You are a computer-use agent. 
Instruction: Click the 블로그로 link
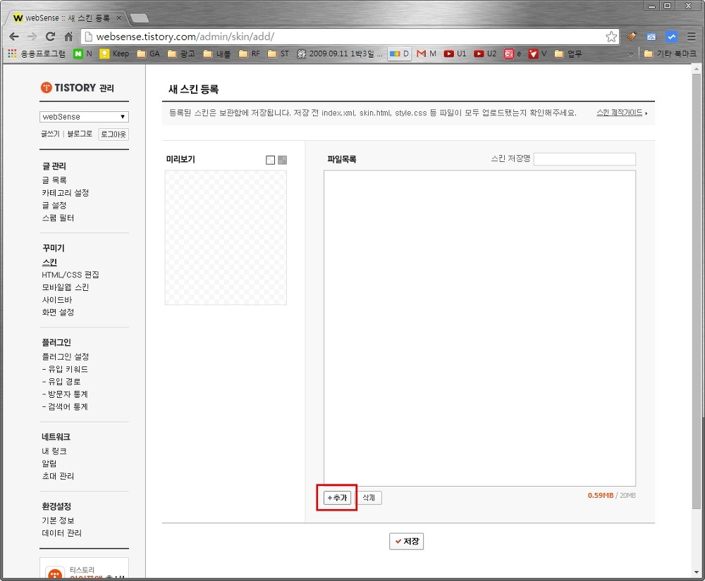pos(80,134)
